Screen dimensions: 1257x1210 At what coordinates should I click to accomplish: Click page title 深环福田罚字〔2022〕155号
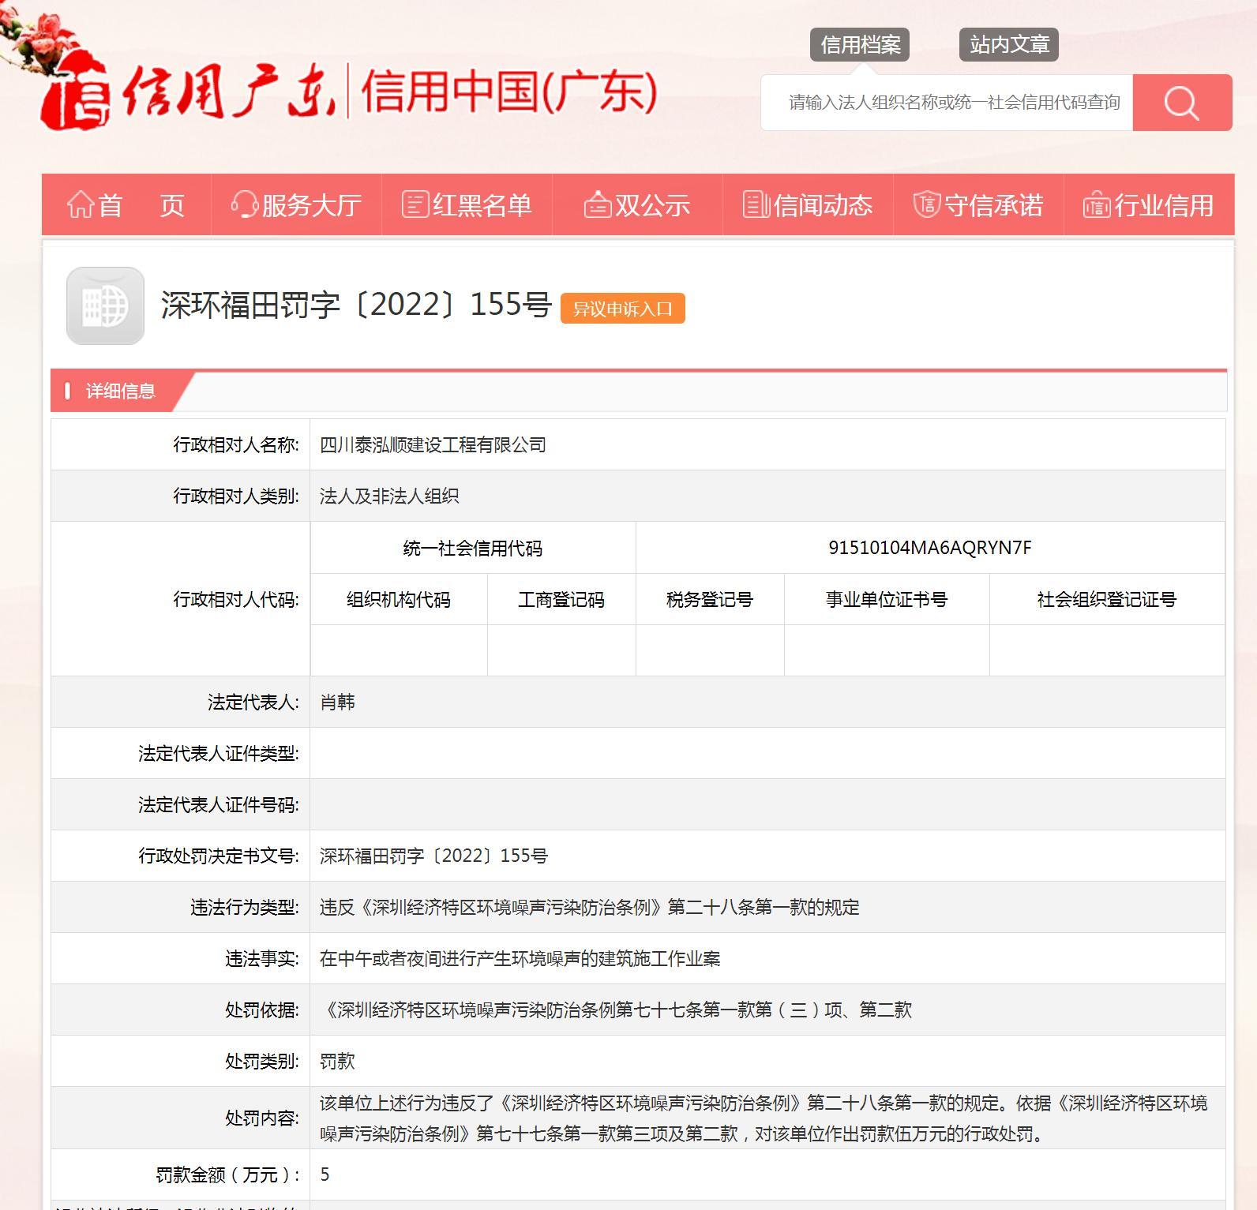point(356,305)
